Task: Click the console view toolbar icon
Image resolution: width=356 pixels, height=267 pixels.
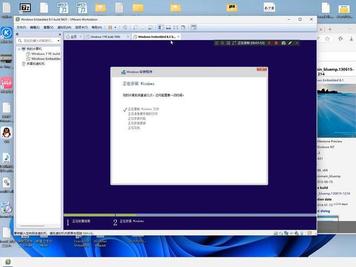Action: point(194,28)
